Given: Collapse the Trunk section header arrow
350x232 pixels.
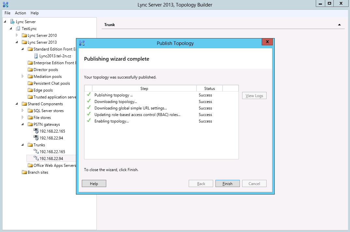Looking at the screenshot, I should 339,25.
